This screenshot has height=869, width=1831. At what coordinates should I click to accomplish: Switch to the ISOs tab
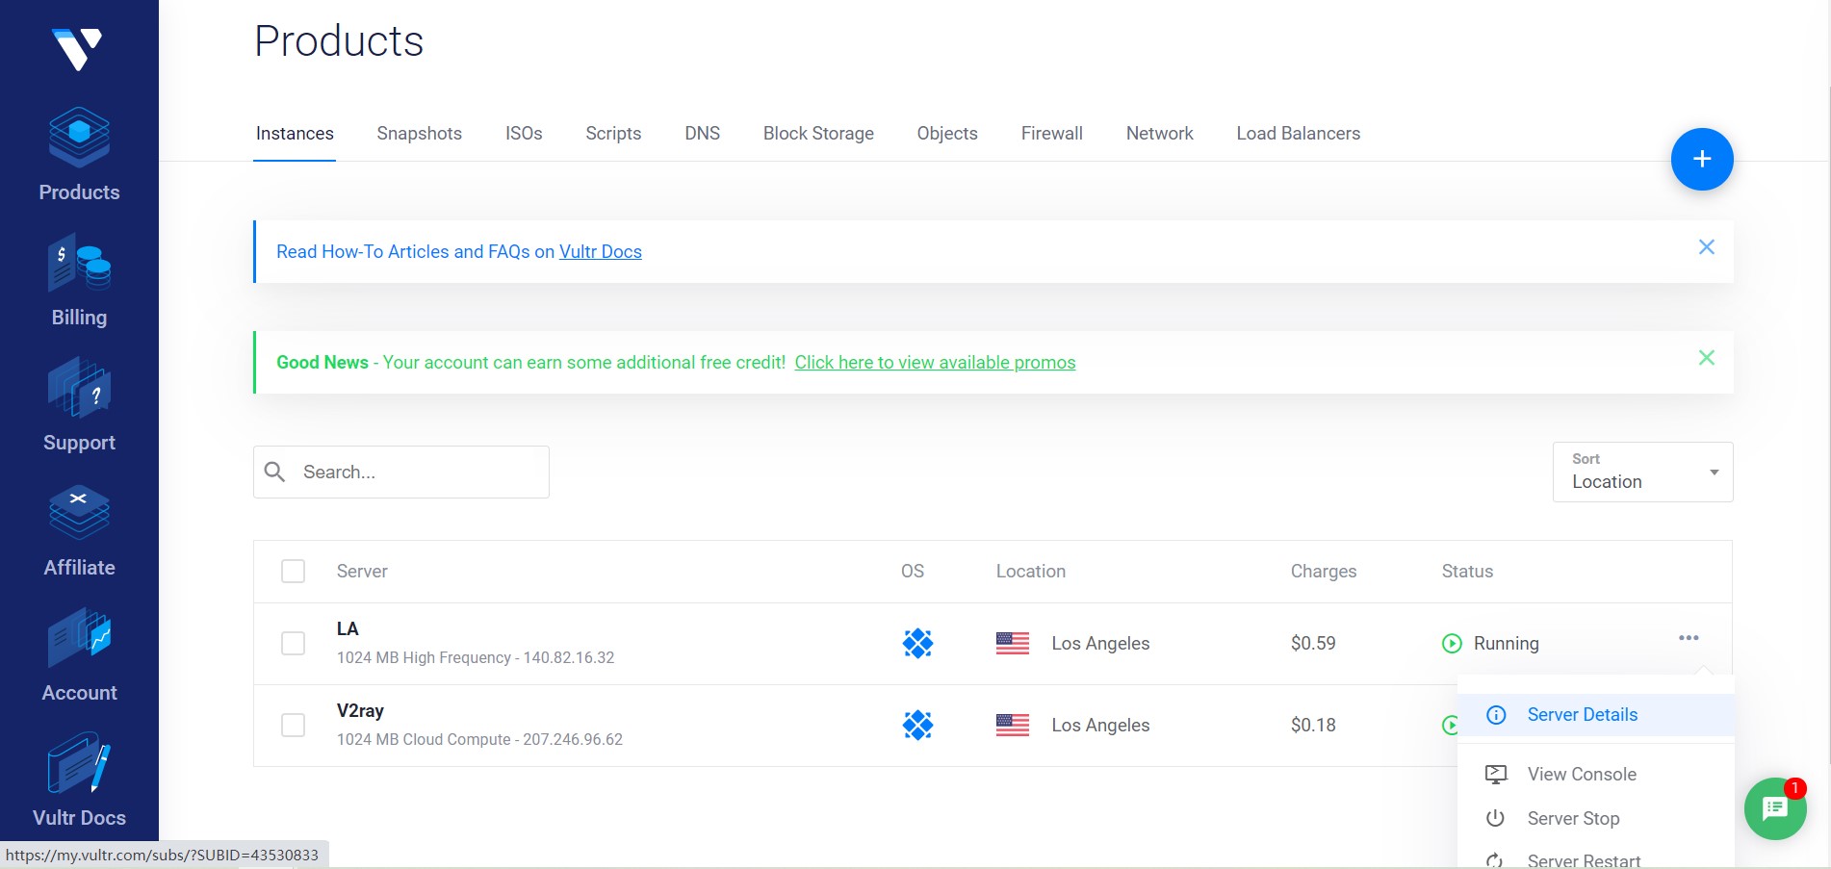point(524,134)
